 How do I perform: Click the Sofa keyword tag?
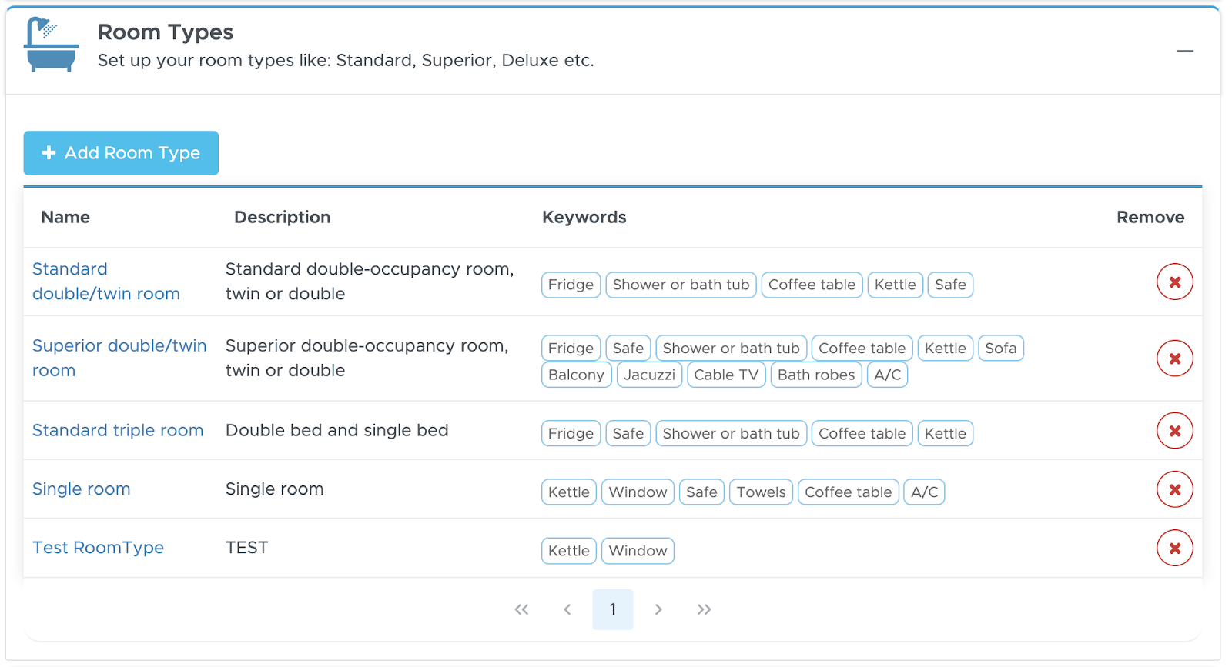pos(1001,349)
